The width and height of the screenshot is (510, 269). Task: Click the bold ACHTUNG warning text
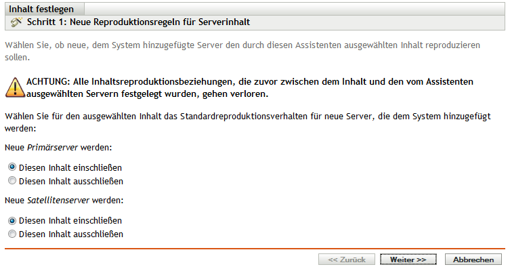coord(250,87)
